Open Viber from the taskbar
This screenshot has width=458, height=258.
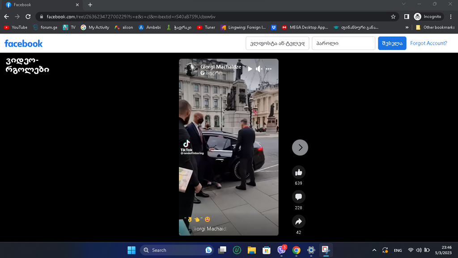click(x=281, y=250)
